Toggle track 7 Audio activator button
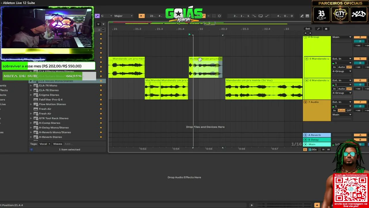 click(360, 102)
